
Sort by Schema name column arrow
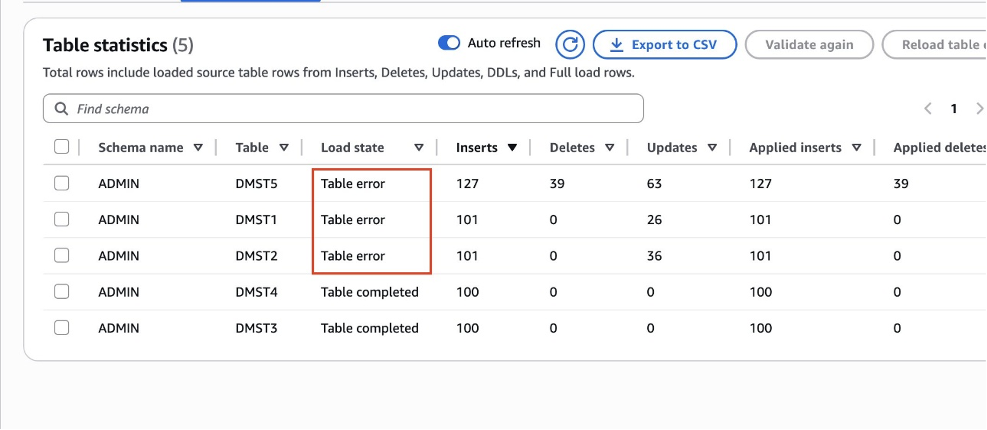tap(198, 147)
